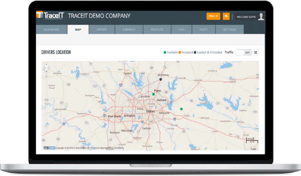Click the dark Loaded legend dot

tap(195, 53)
